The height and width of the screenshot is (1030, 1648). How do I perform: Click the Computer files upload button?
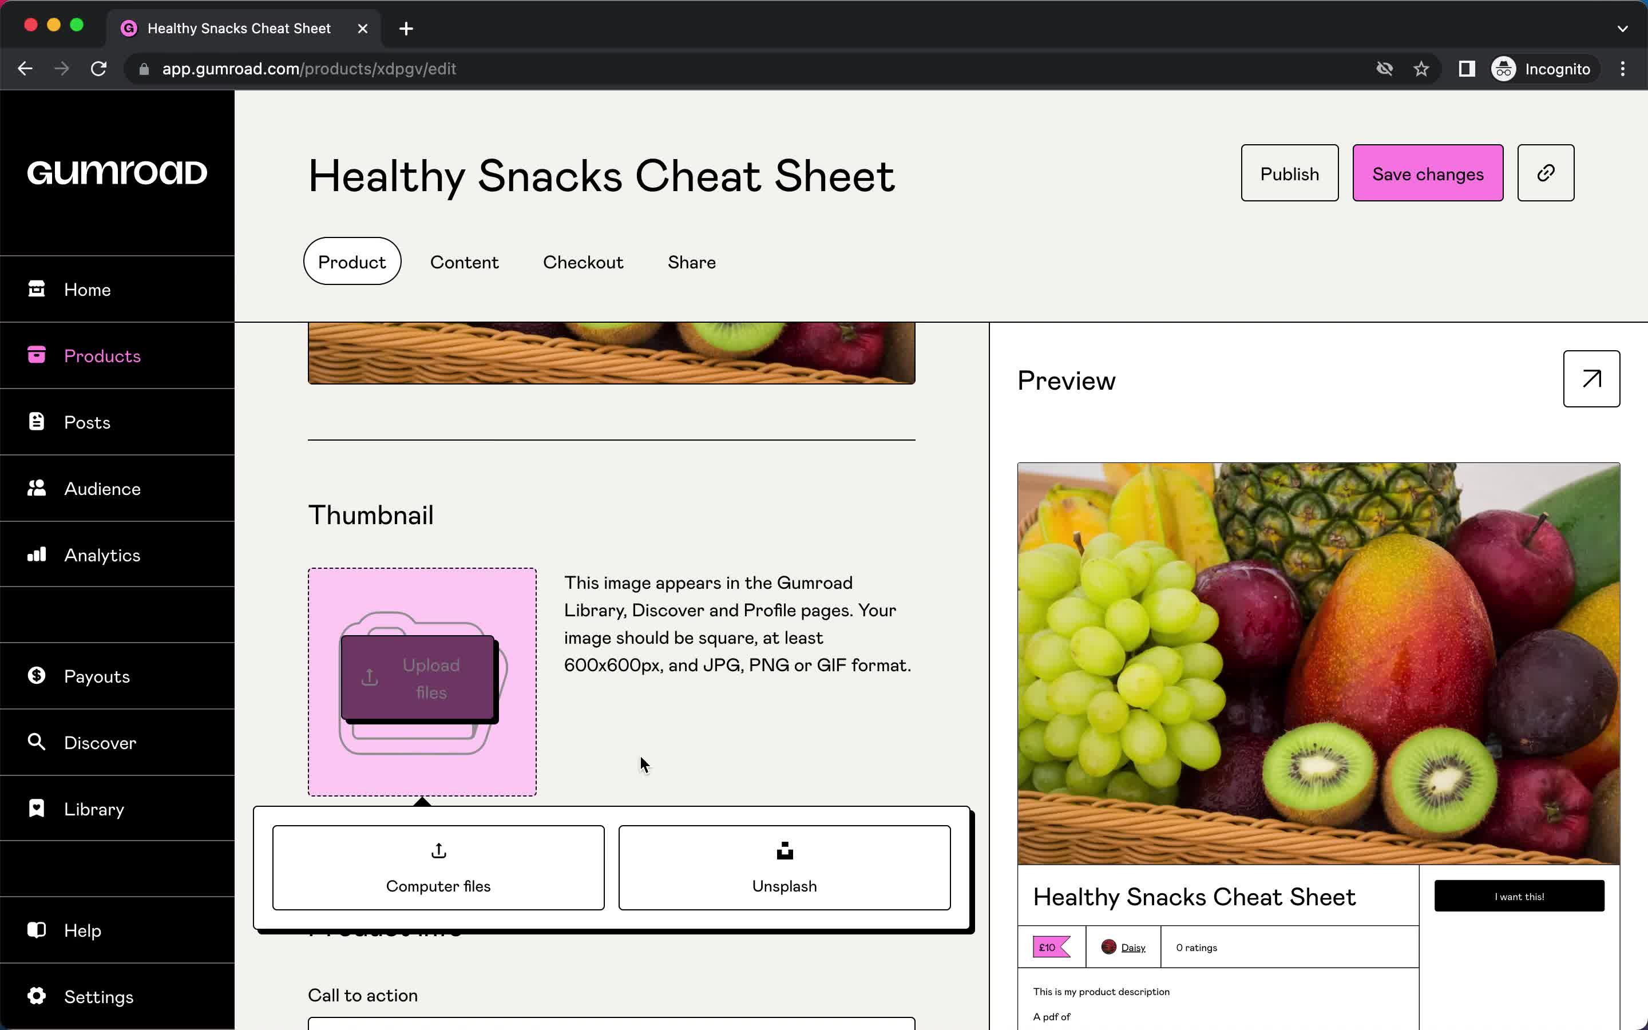pos(438,867)
